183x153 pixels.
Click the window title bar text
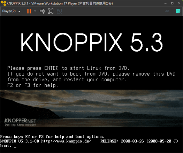[60, 3]
